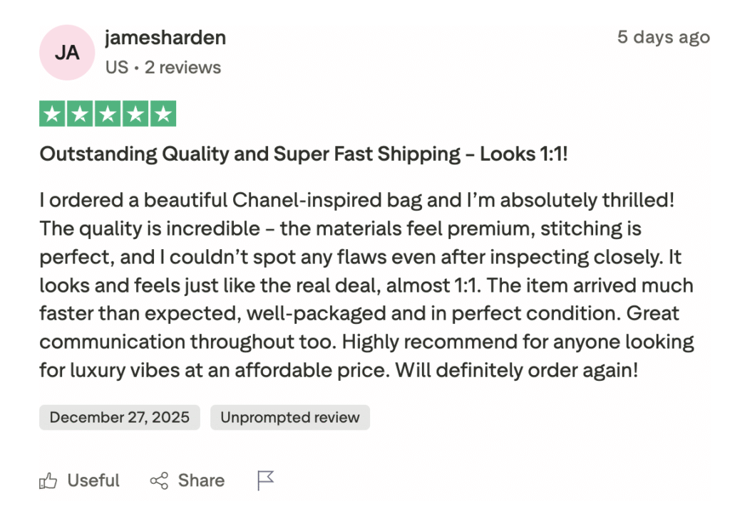Expand the Unprompted review badge
The height and width of the screenshot is (506, 730).
[x=290, y=418]
